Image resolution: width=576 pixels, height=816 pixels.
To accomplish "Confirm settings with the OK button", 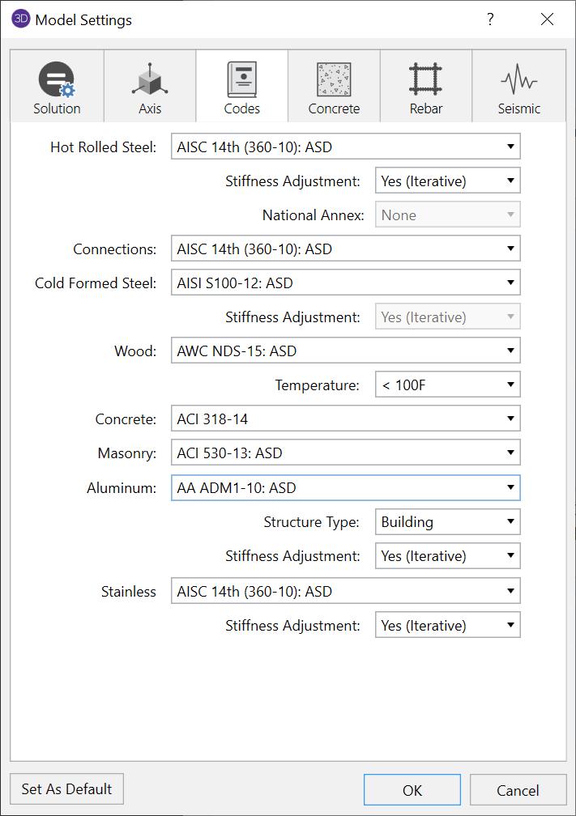I will pos(412,790).
